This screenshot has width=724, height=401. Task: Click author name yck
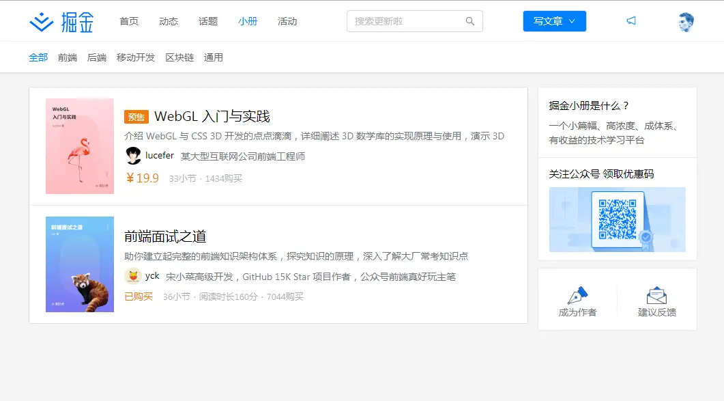point(152,276)
